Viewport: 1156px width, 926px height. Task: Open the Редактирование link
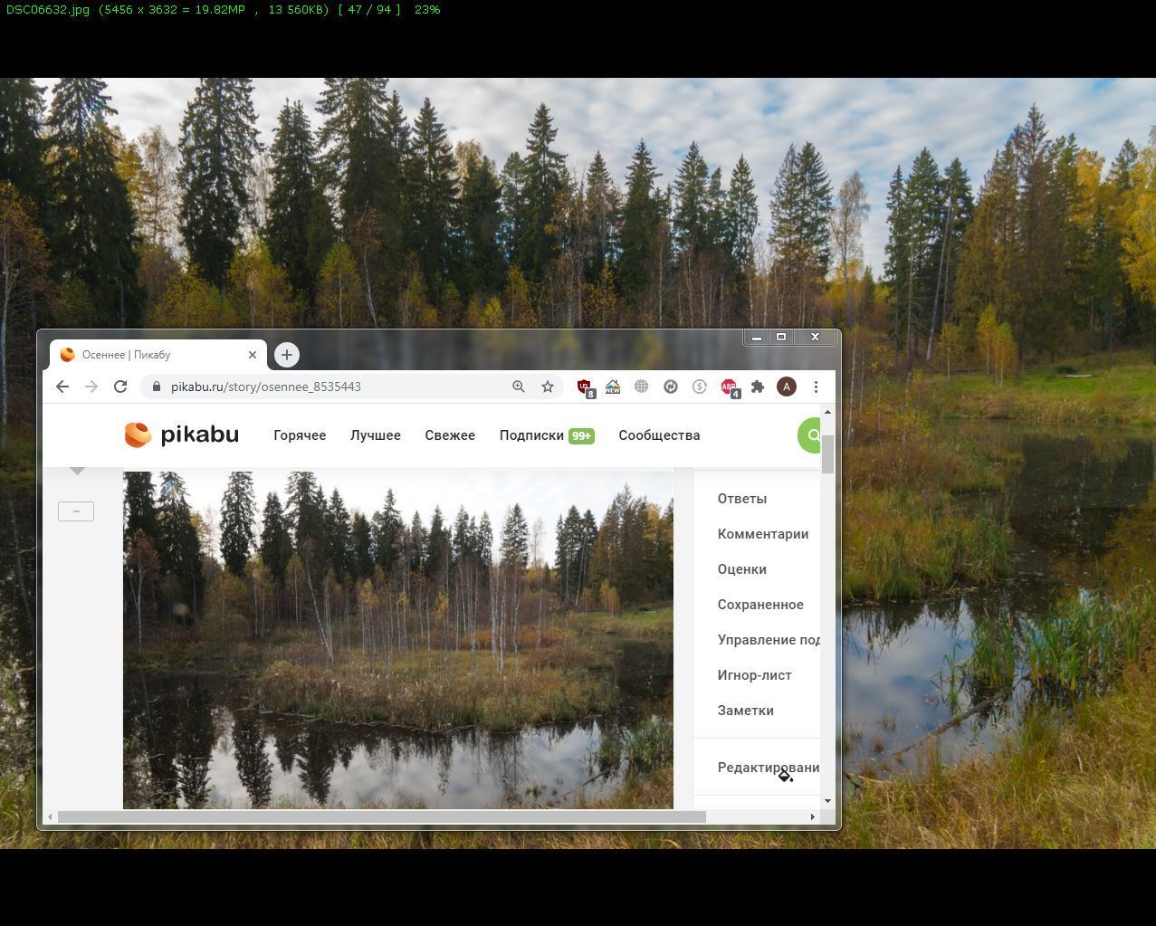pyautogui.click(x=769, y=768)
